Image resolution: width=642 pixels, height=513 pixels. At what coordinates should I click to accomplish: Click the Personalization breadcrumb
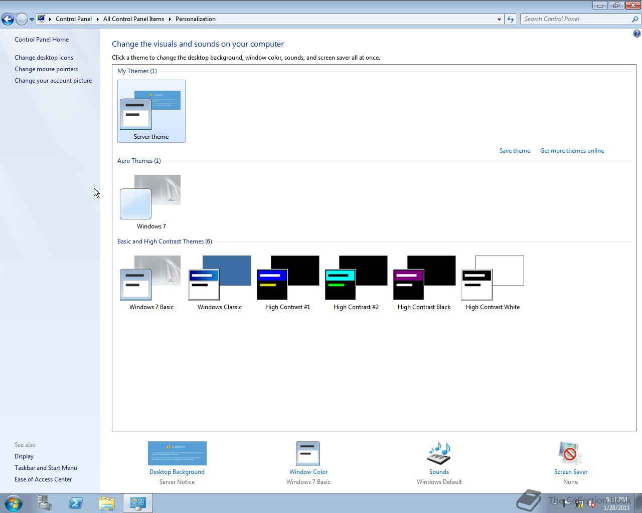click(196, 19)
